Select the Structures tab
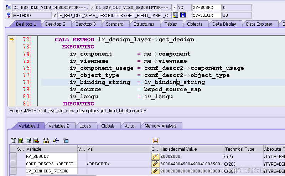 click(x=144, y=24)
